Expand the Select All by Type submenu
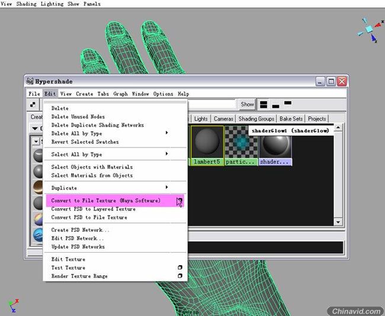The image size is (385, 316). tap(166, 154)
